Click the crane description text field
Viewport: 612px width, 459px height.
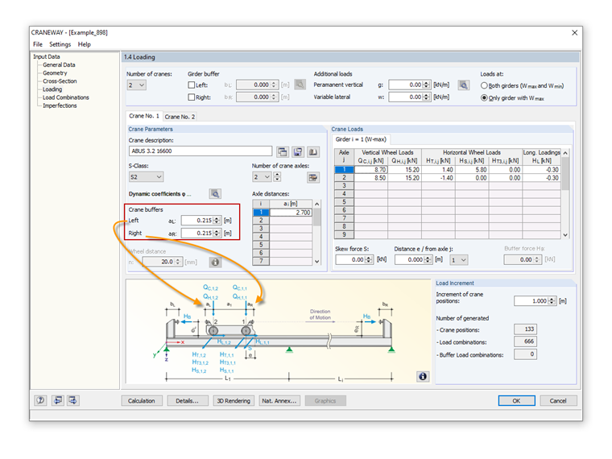pos(200,151)
